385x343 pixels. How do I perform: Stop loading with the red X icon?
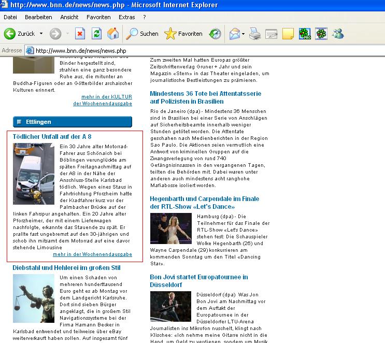(80, 34)
